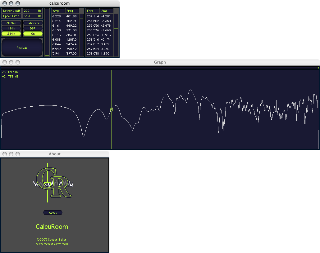This screenshot has height=253, width=320.
Task: Select the row with frequency 790.42
Action: [65, 49]
